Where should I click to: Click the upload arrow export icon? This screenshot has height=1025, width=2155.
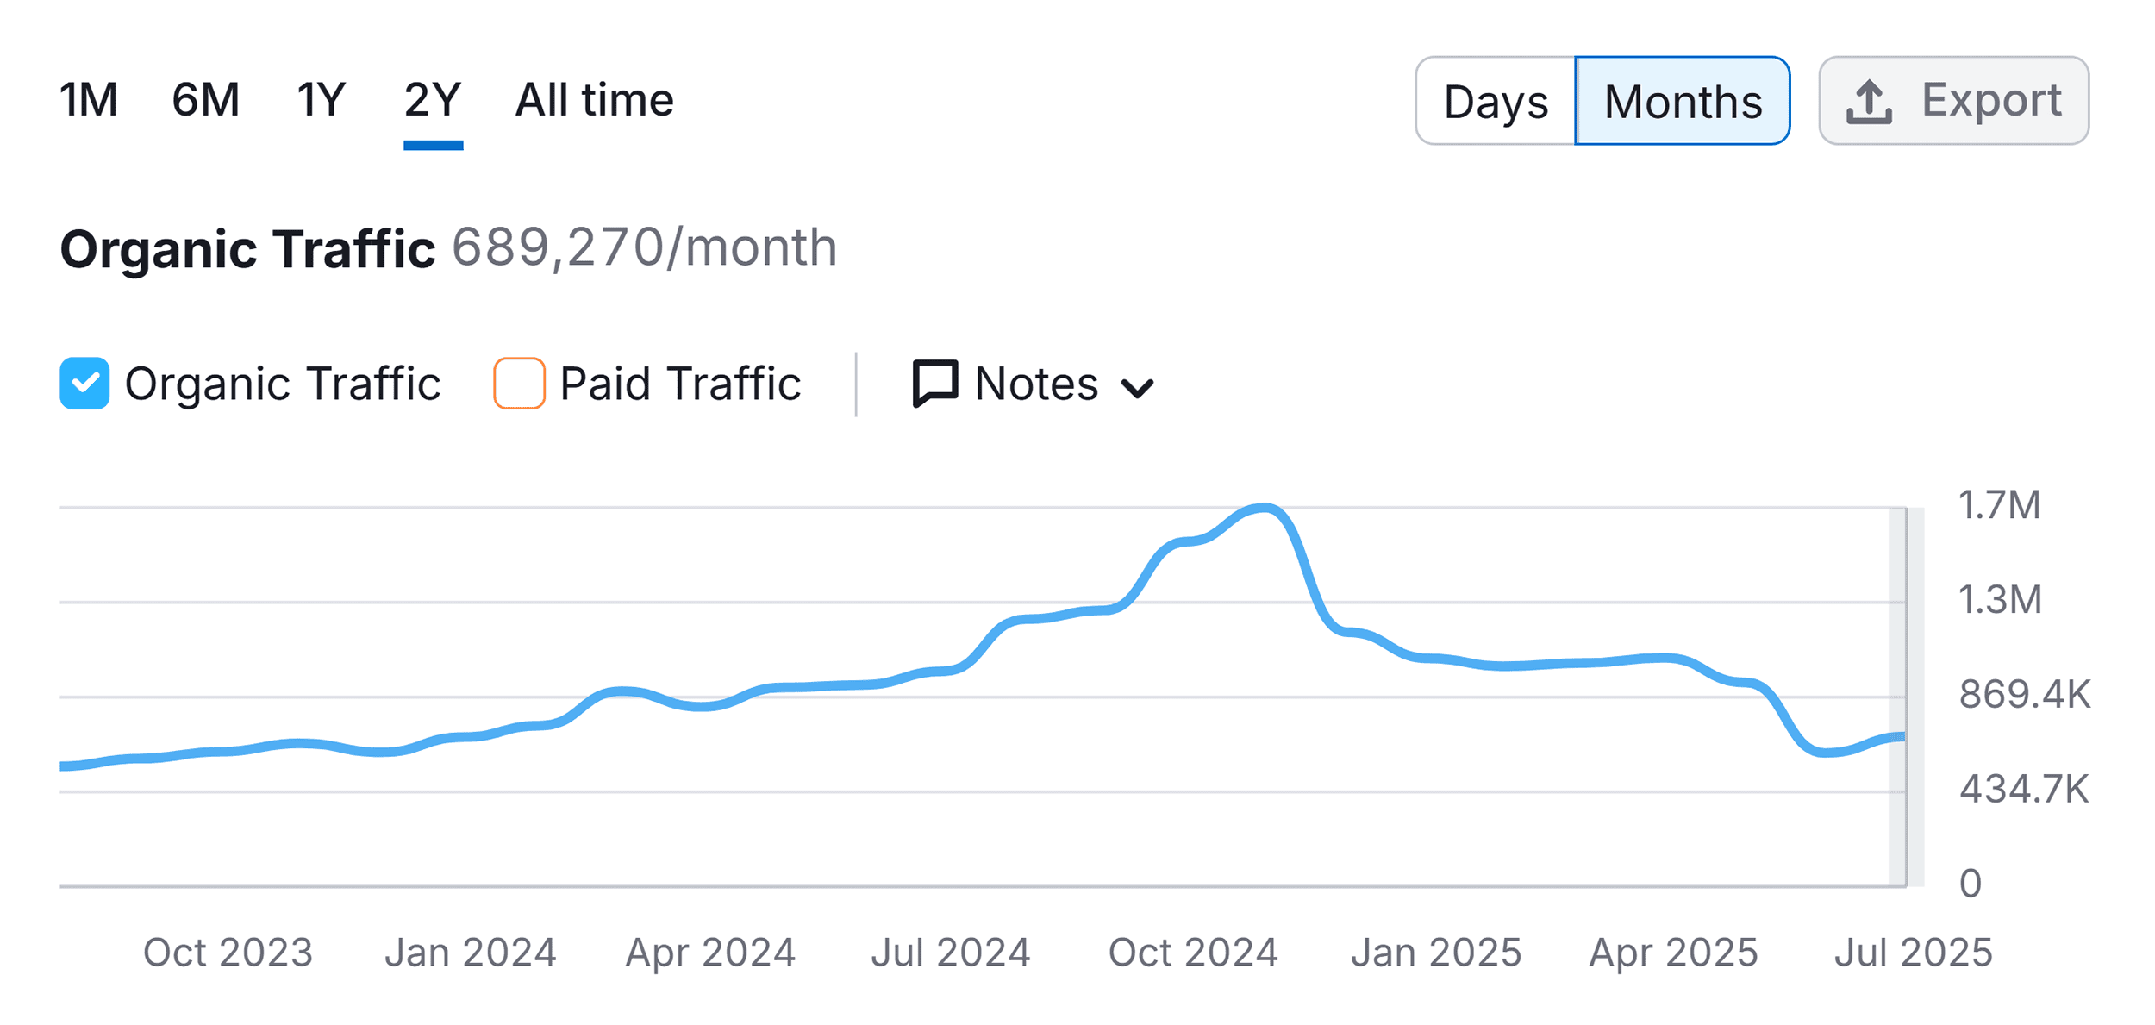click(x=1868, y=102)
